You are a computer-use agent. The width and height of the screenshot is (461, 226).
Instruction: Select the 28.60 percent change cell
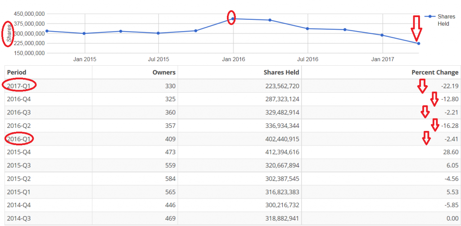click(x=451, y=152)
